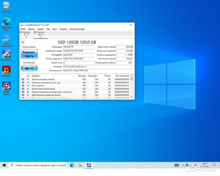This screenshot has width=220, height=176.
Task: Click the Возможности S.M.A.R.T. field
Action: click(98, 70)
